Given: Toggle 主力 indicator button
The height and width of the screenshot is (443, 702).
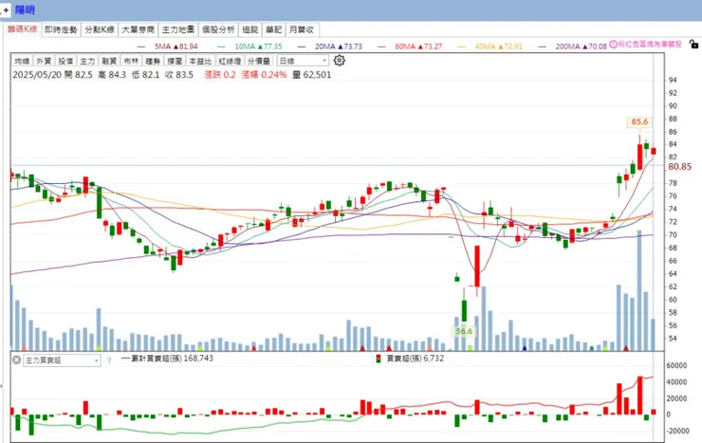Looking at the screenshot, I should (x=87, y=61).
